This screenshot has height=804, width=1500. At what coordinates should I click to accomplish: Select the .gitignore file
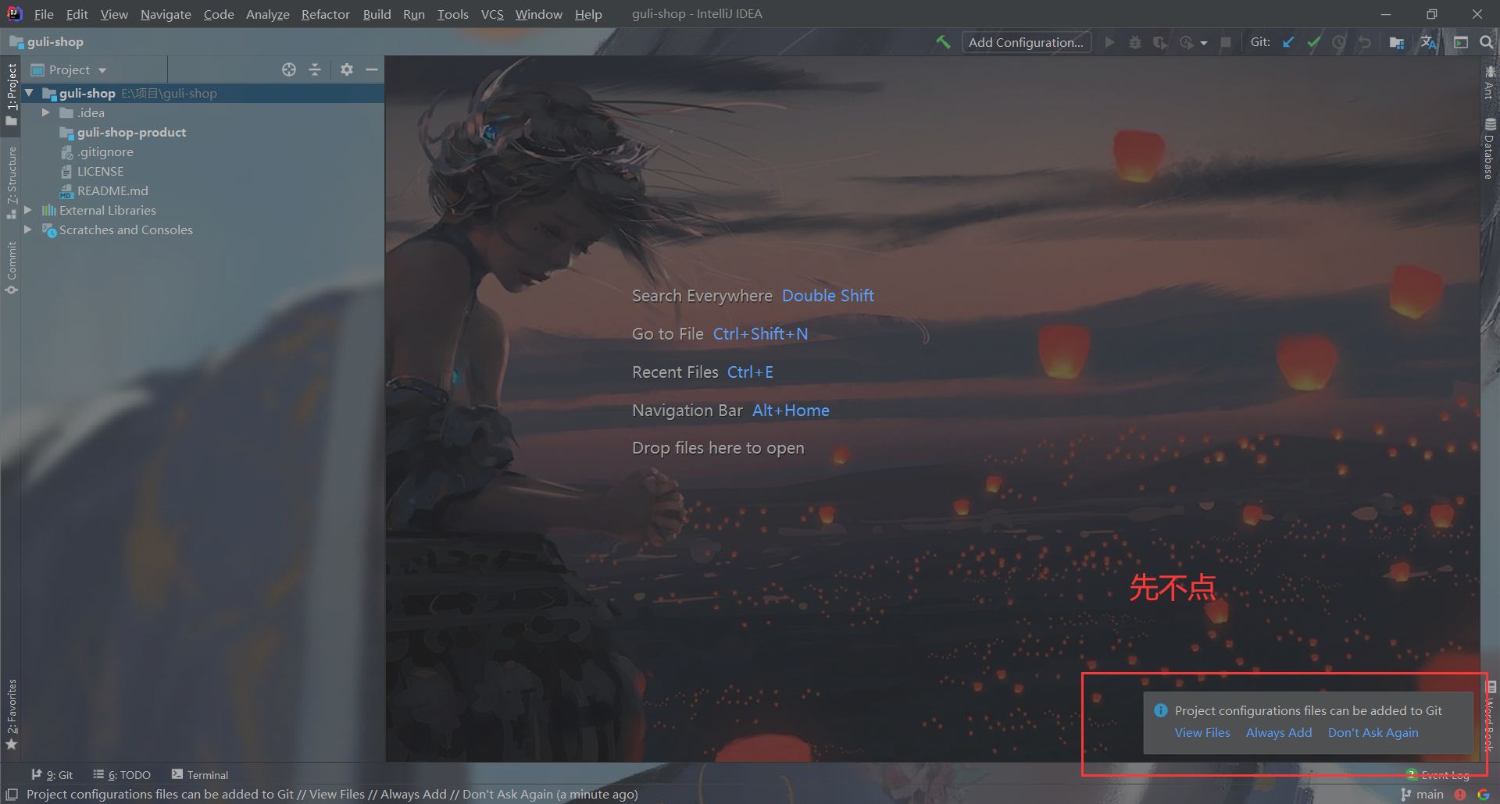pyautogui.click(x=105, y=151)
